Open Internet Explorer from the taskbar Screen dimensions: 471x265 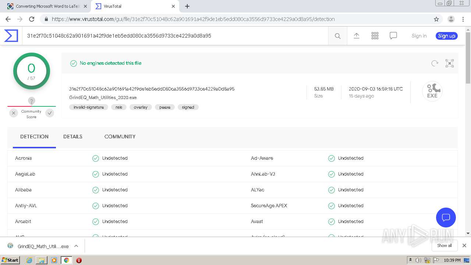coord(29,260)
